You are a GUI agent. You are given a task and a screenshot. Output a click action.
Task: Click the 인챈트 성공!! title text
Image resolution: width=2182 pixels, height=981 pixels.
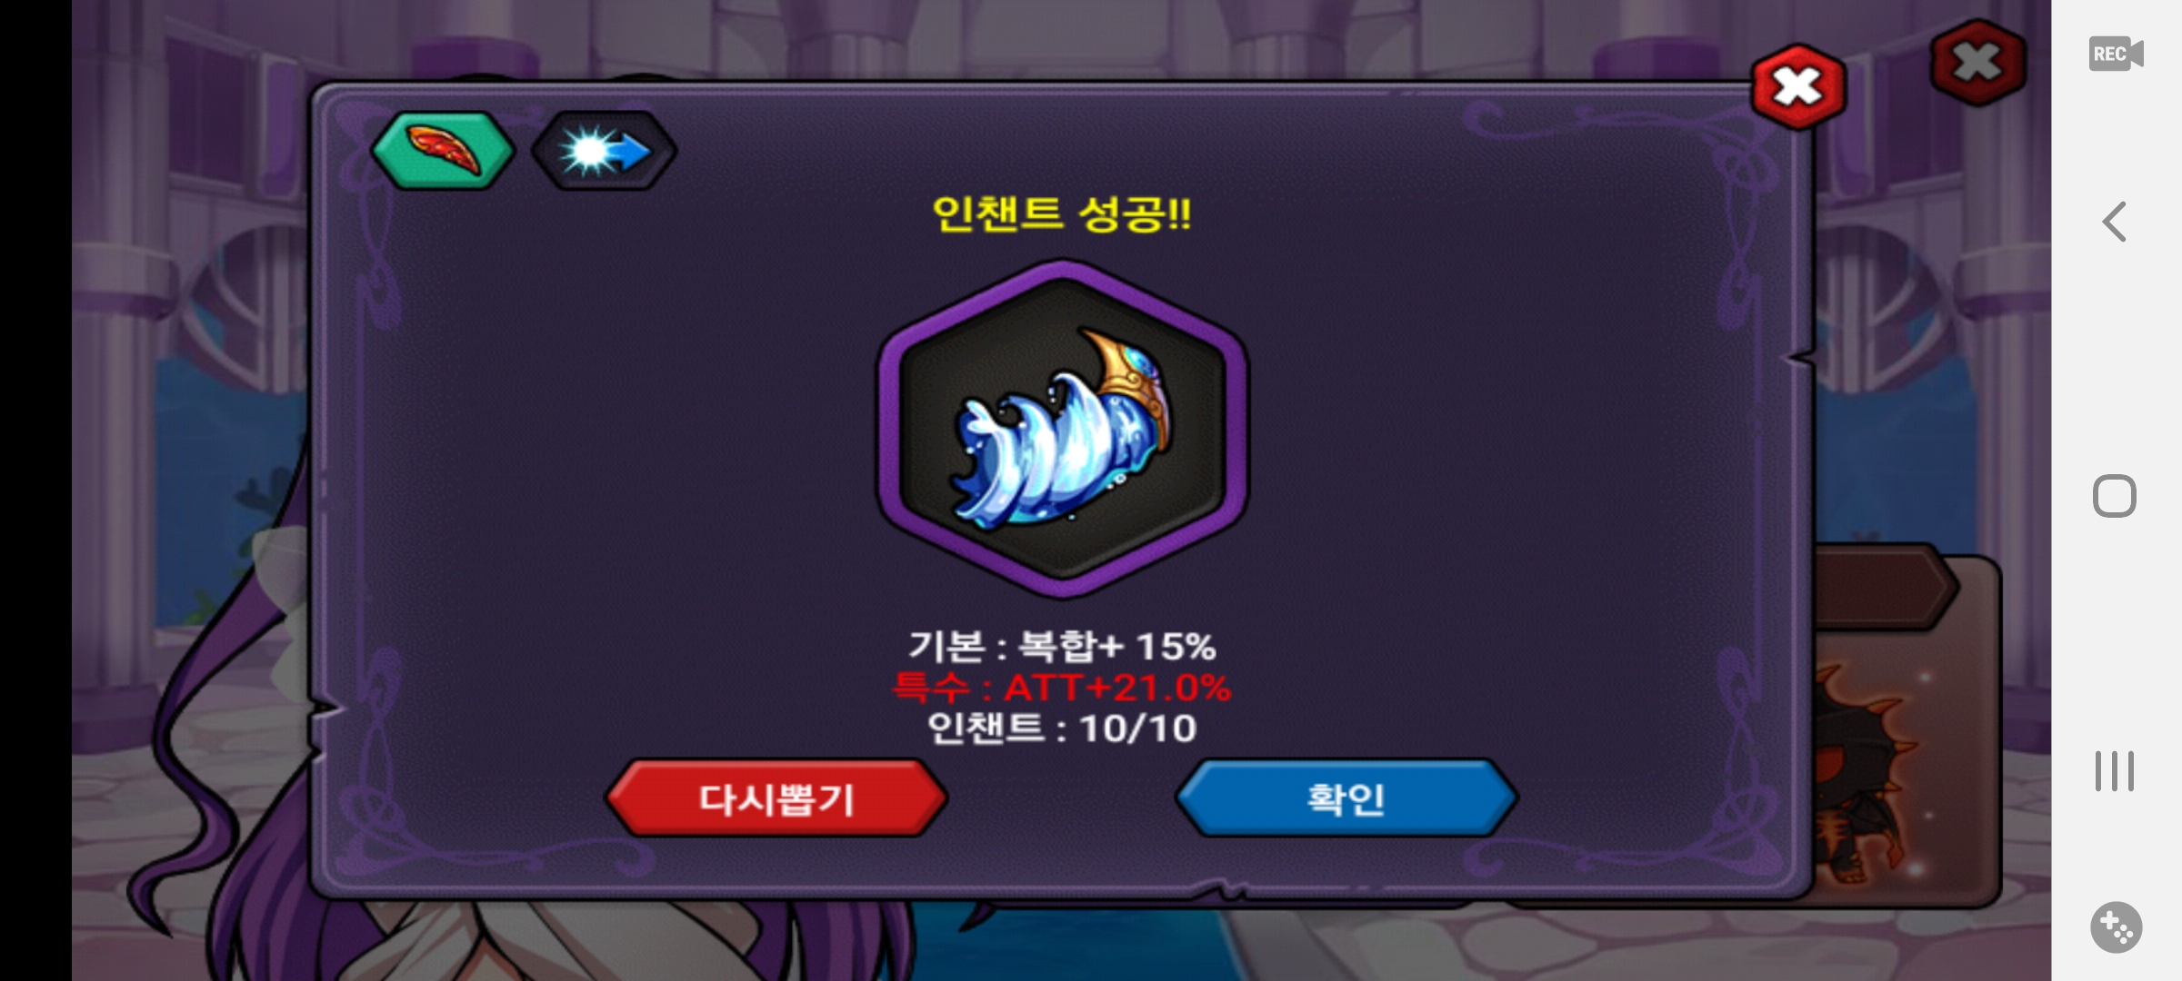click(1062, 214)
